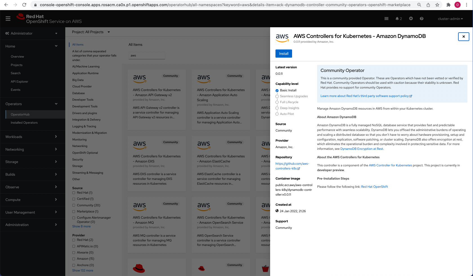Image resolution: width=473 pixels, height=276 pixels.
Task: Open DynamoDB Encryption at Rest link
Action: point(362,149)
